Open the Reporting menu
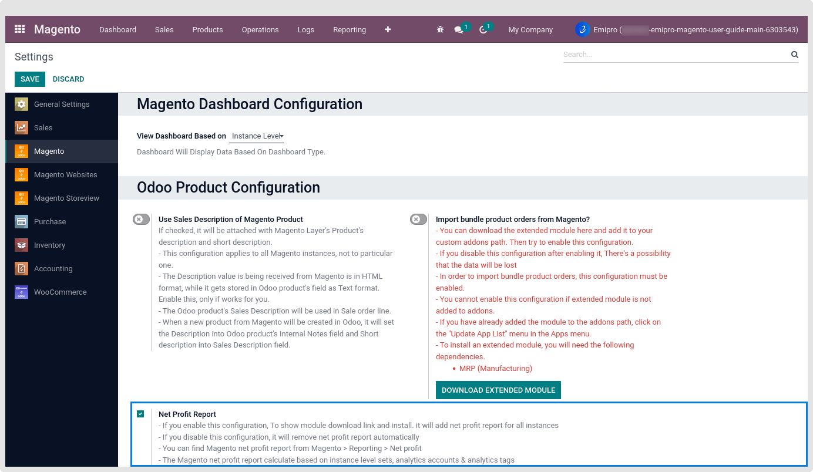Screen dimensions: 813x472 (x=350, y=29)
